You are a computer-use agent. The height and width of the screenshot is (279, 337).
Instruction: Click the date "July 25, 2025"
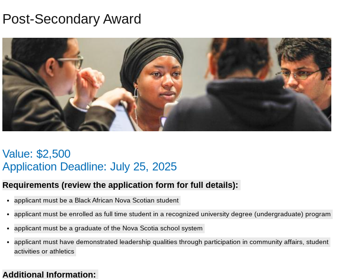click(143, 167)
